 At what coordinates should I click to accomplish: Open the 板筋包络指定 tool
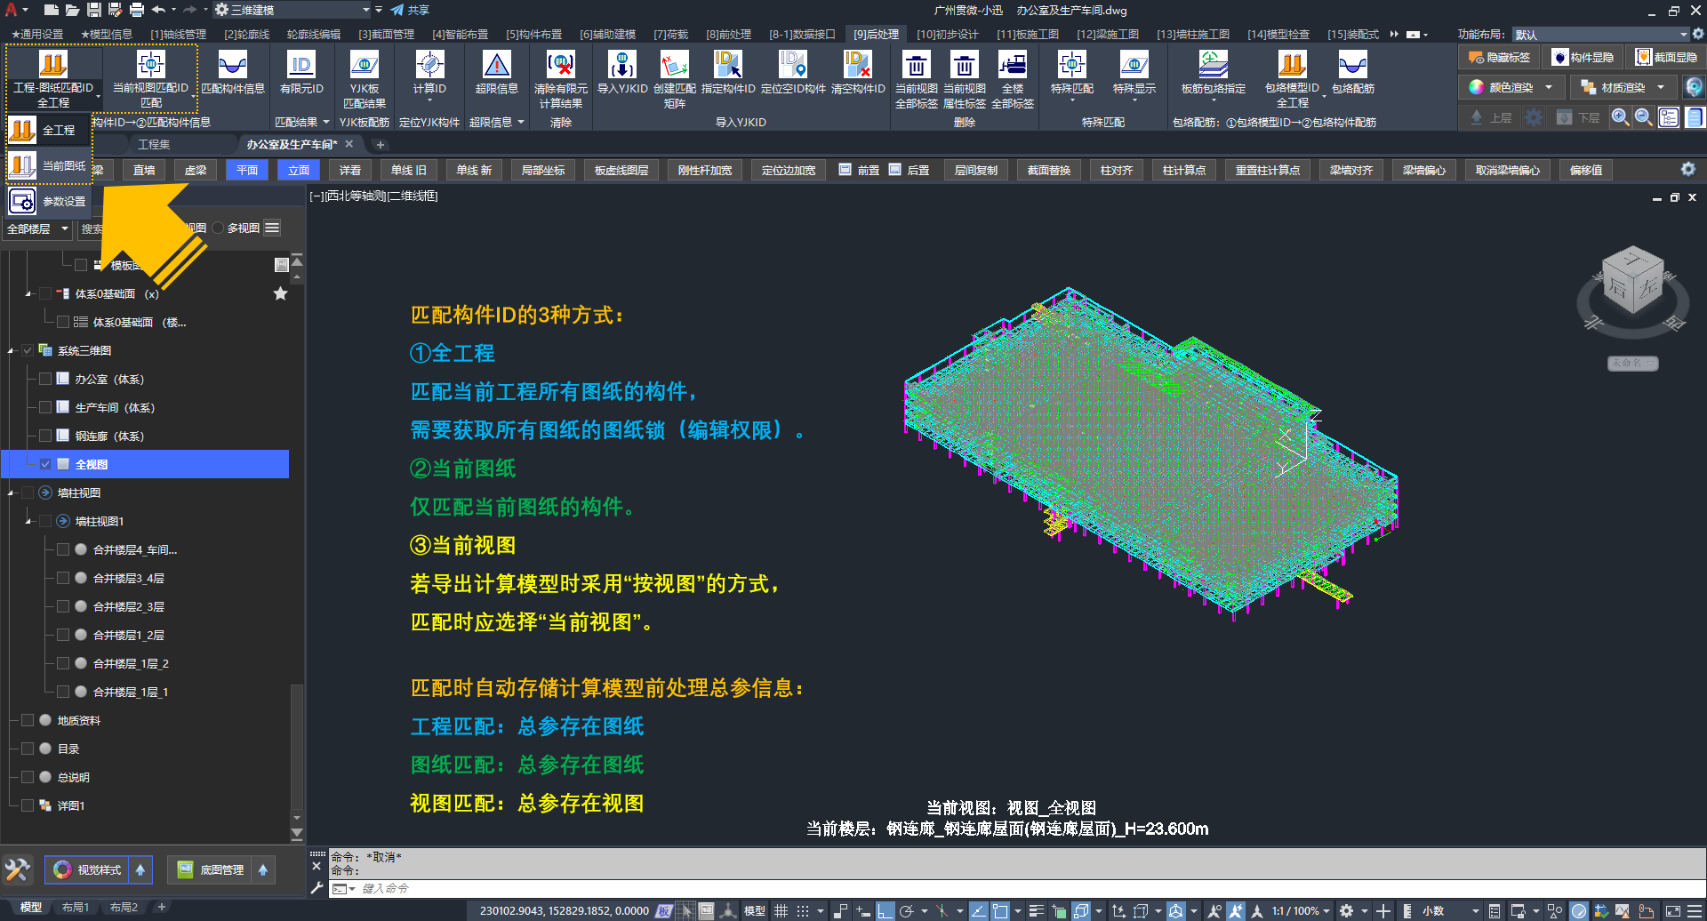click(x=1213, y=66)
